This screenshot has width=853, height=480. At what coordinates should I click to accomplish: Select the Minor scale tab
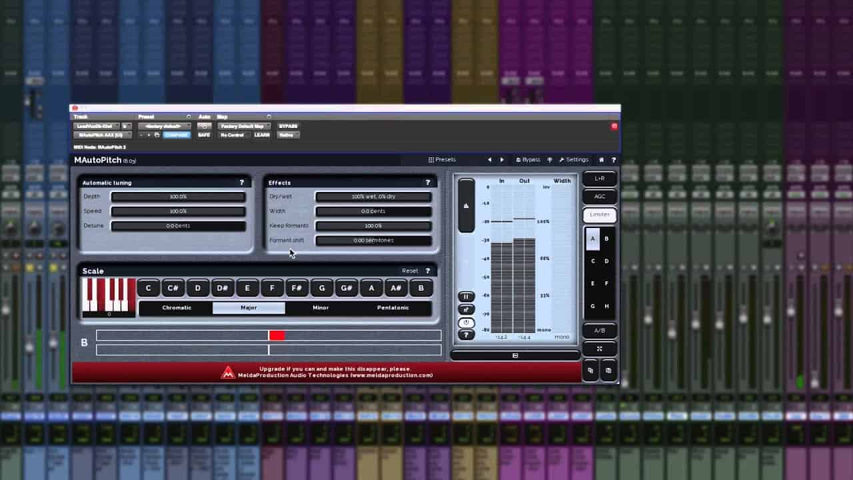pyautogui.click(x=321, y=308)
